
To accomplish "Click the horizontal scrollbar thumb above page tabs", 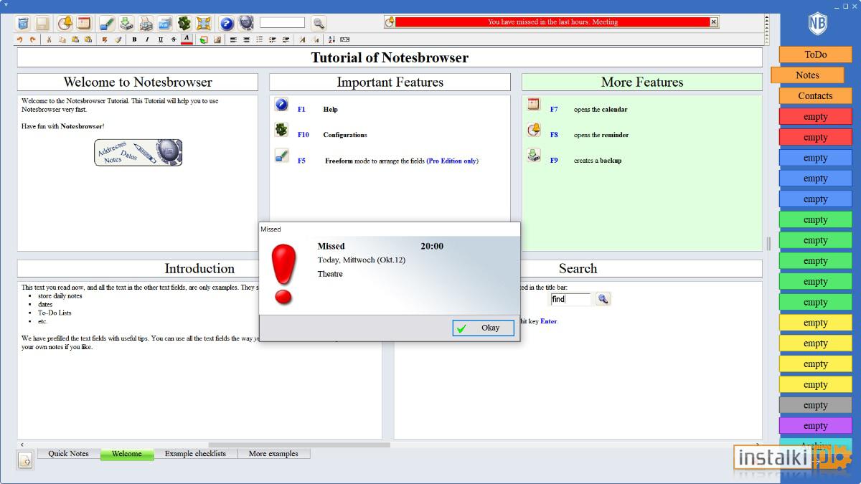I will [299, 445].
